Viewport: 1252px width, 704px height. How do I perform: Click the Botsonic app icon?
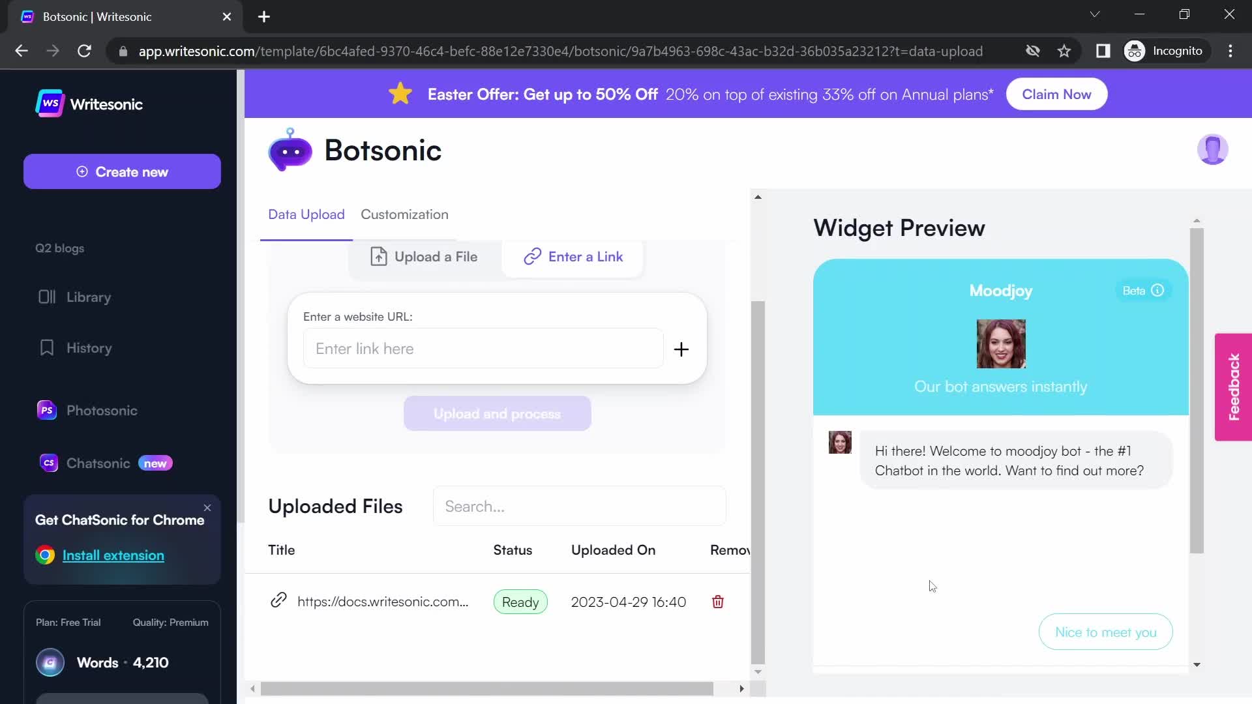(x=290, y=151)
